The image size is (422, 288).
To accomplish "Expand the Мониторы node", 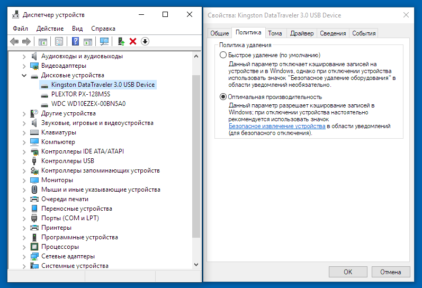I will click(x=24, y=181).
